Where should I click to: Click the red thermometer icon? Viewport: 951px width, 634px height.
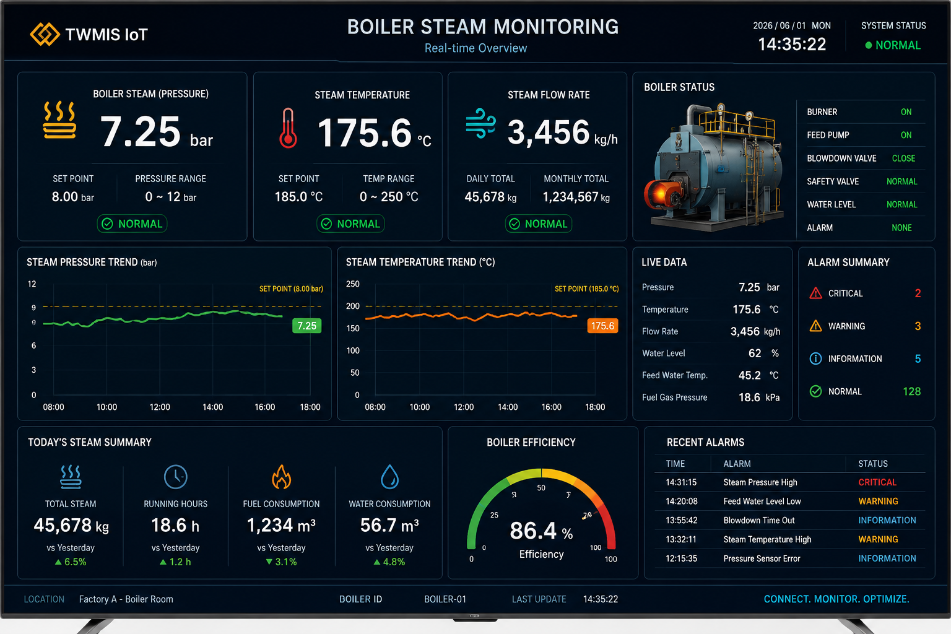click(x=287, y=128)
